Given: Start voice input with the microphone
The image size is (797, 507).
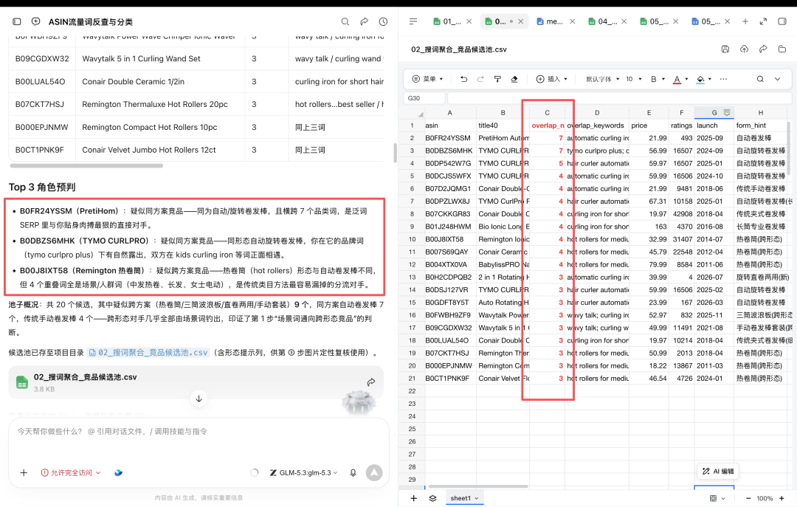Looking at the screenshot, I should [x=353, y=473].
